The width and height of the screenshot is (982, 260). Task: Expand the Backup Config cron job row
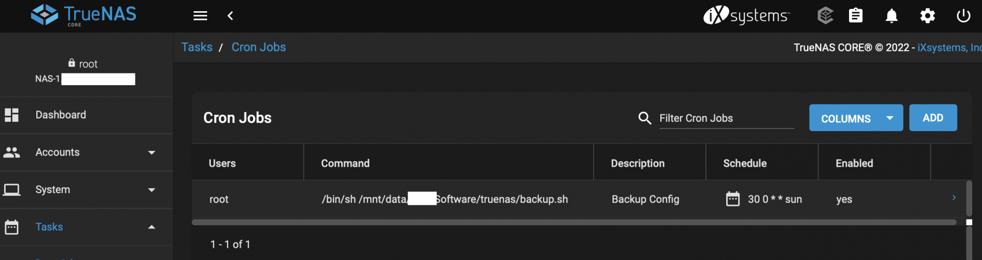point(954,198)
